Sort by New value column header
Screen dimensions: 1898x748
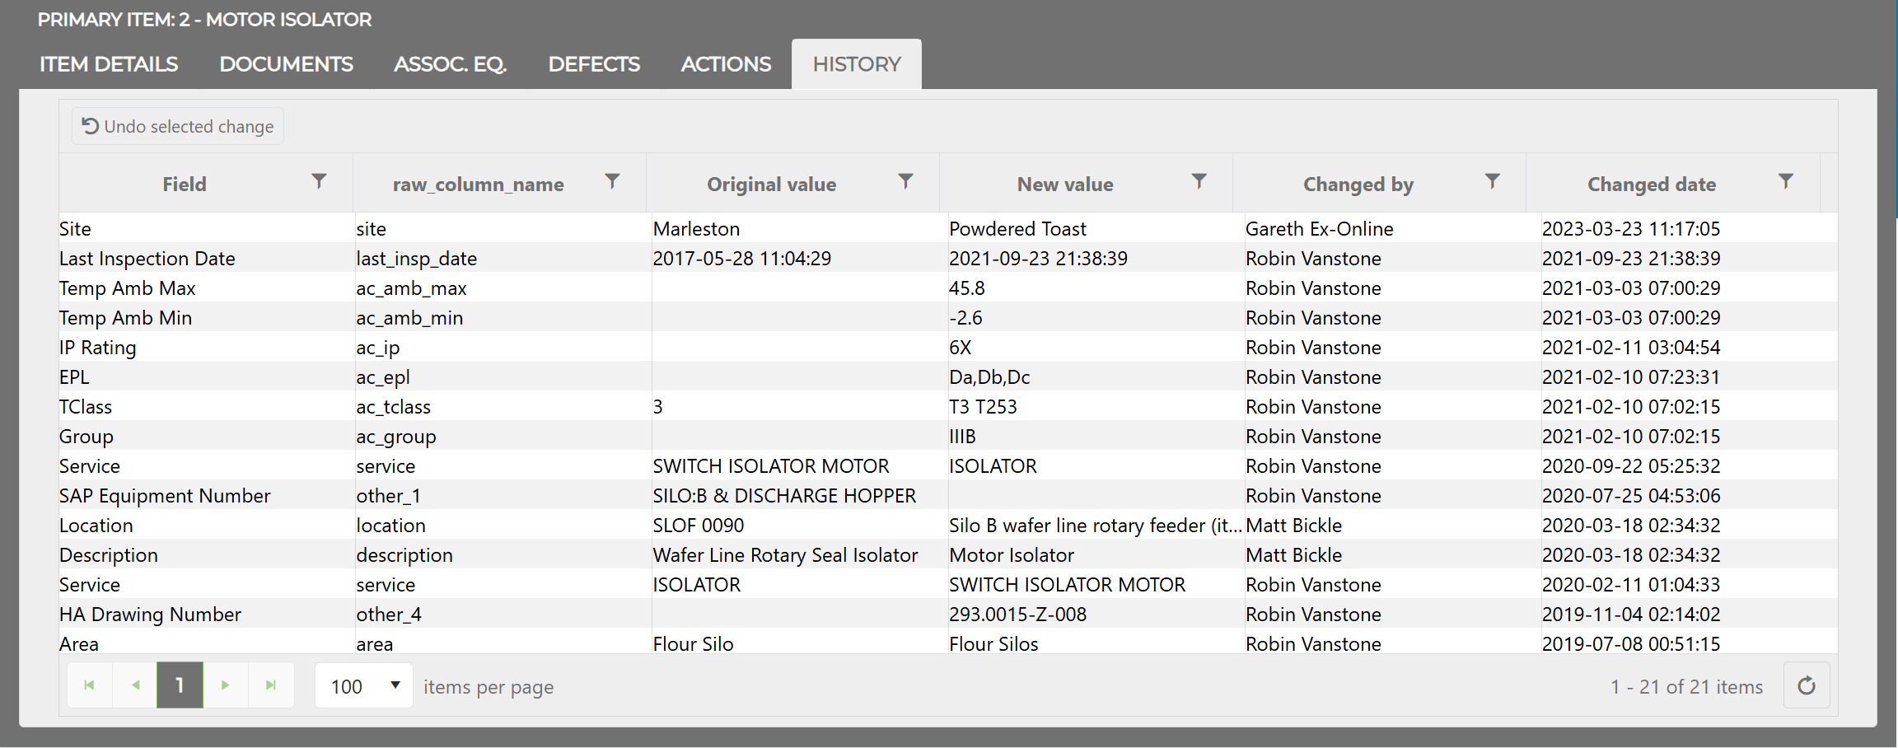(x=1065, y=185)
